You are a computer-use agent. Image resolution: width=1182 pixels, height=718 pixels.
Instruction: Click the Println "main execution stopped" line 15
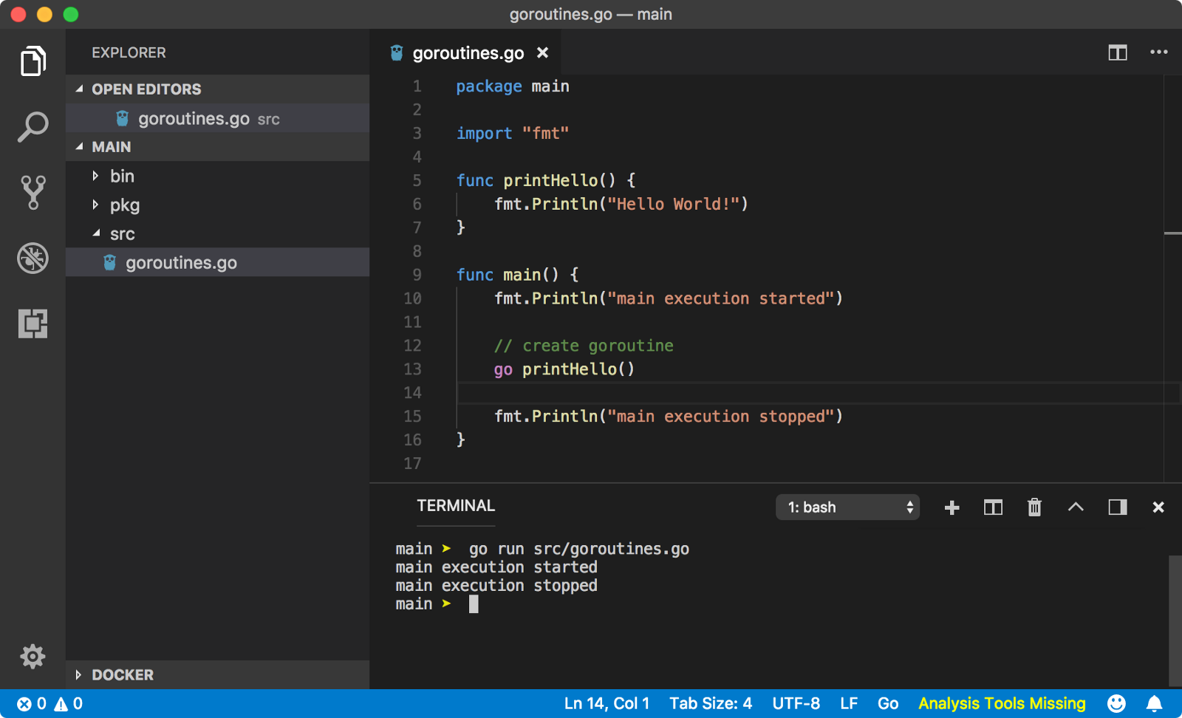(x=669, y=417)
